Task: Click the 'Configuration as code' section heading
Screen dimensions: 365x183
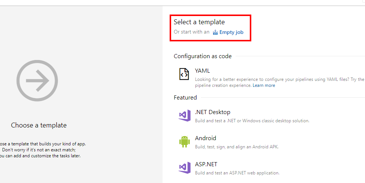Action: pyautogui.click(x=202, y=56)
